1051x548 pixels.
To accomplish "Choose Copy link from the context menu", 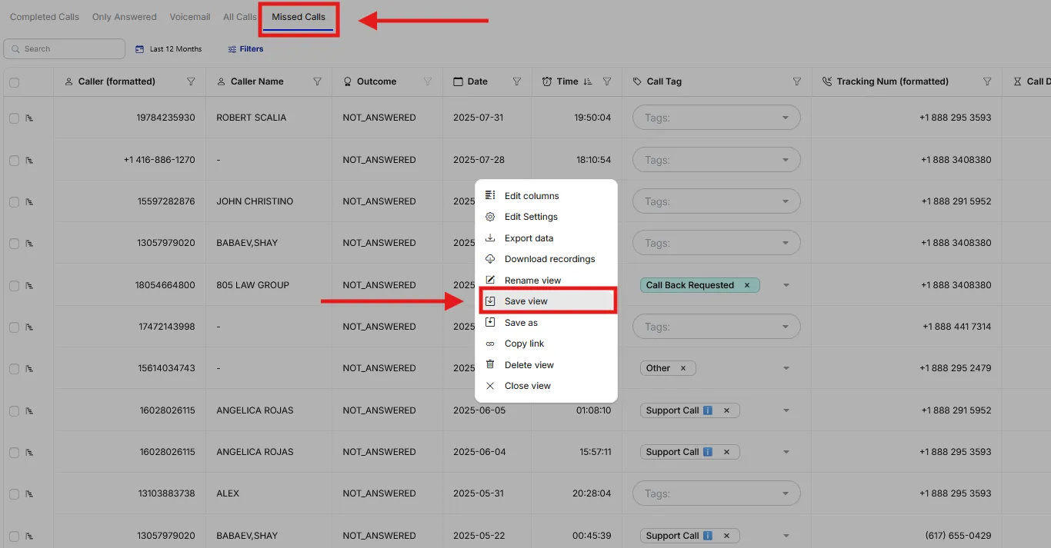I will coord(546,344).
